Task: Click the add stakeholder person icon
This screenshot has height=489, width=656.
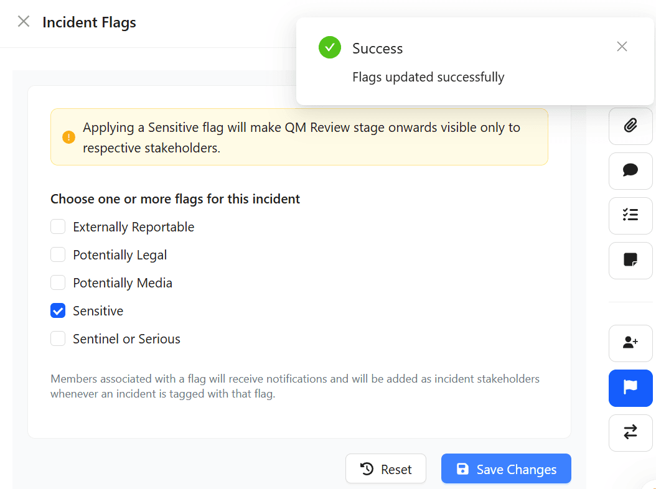Action: pyautogui.click(x=630, y=343)
